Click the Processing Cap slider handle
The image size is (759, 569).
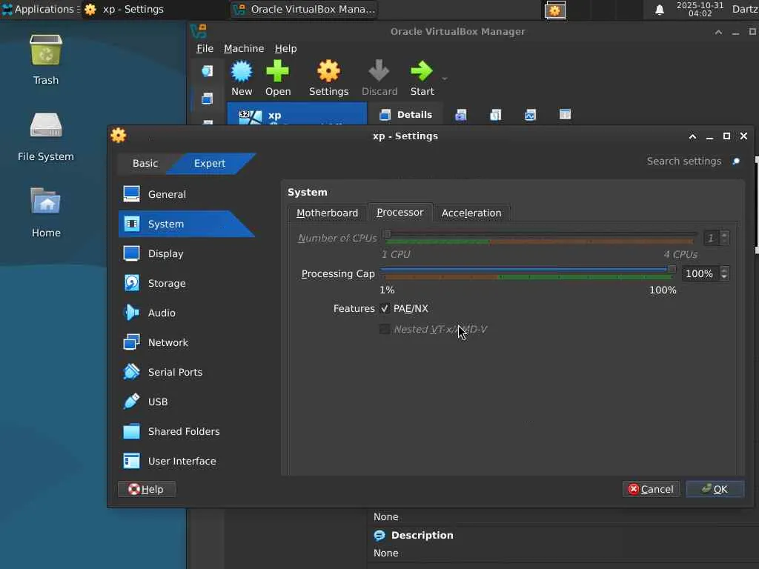672,269
